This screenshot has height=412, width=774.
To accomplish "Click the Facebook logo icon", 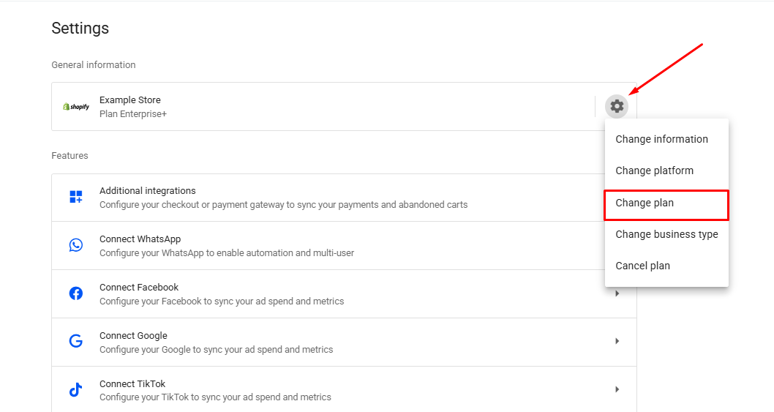I will point(76,293).
